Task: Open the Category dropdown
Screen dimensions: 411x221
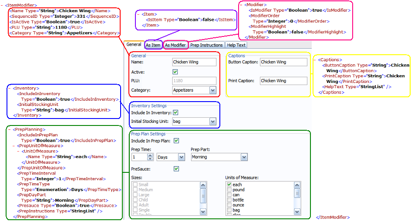Action: (x=212, y=90)
